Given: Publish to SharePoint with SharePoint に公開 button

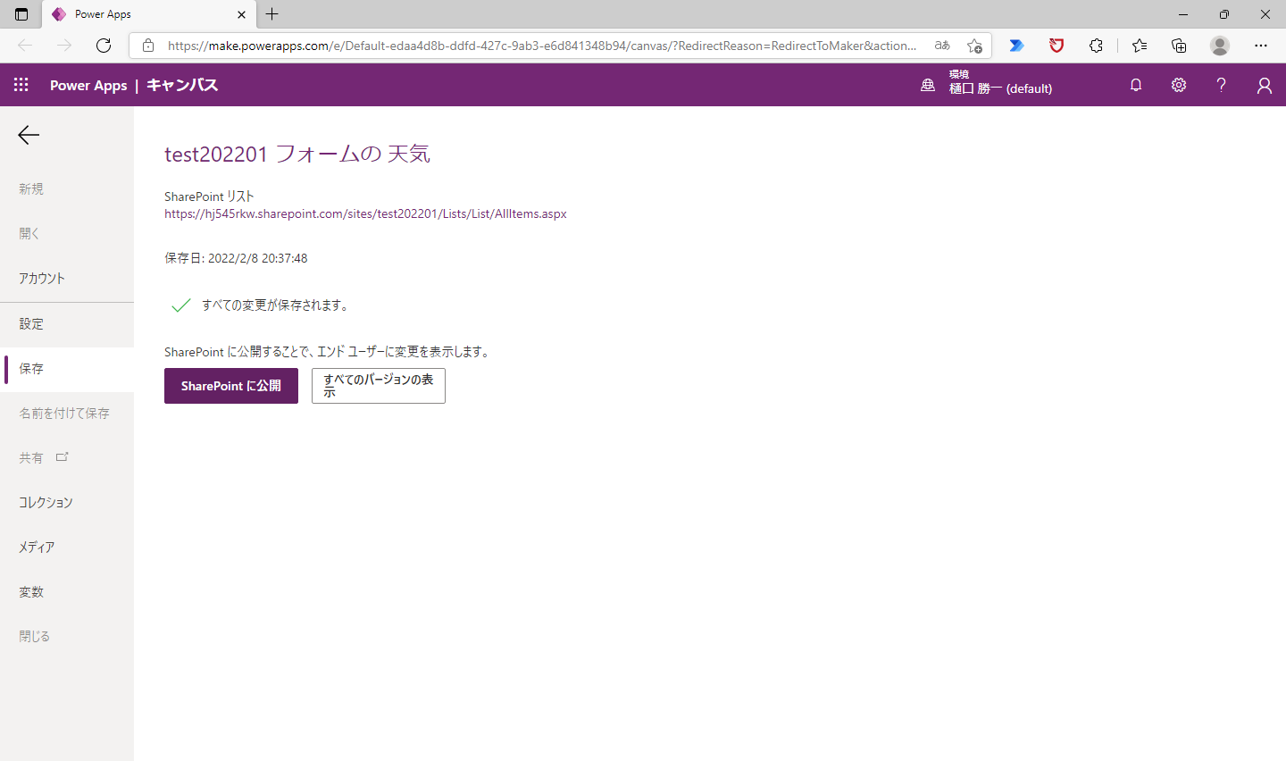Looking at the screenshot, I should tap(231, 386).
